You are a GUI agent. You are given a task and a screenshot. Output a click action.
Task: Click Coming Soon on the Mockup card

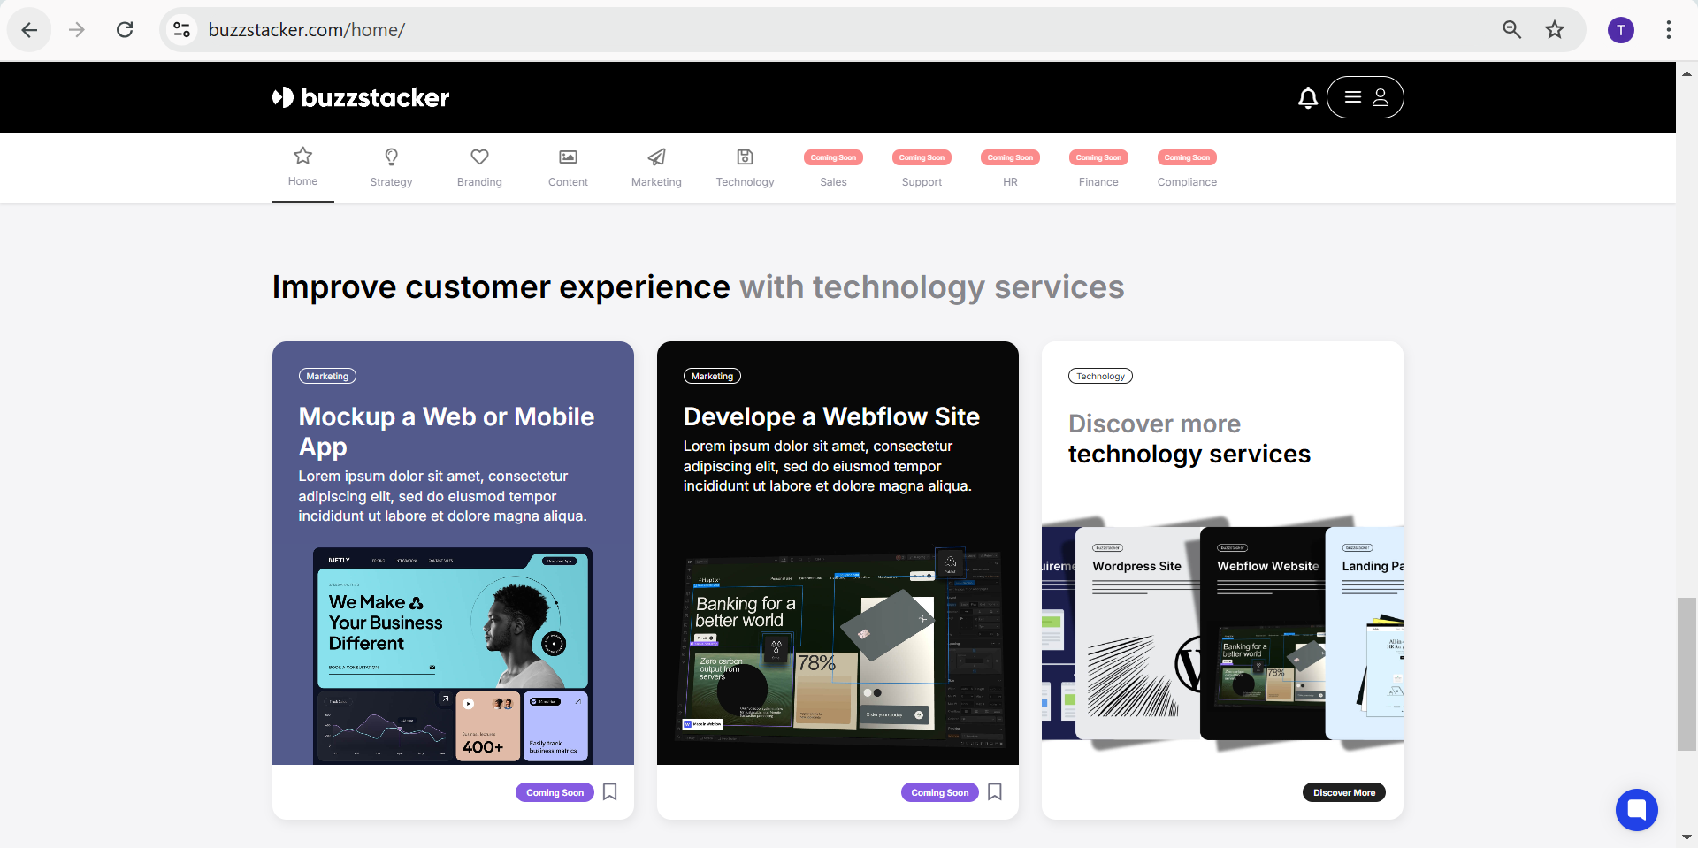555,792
